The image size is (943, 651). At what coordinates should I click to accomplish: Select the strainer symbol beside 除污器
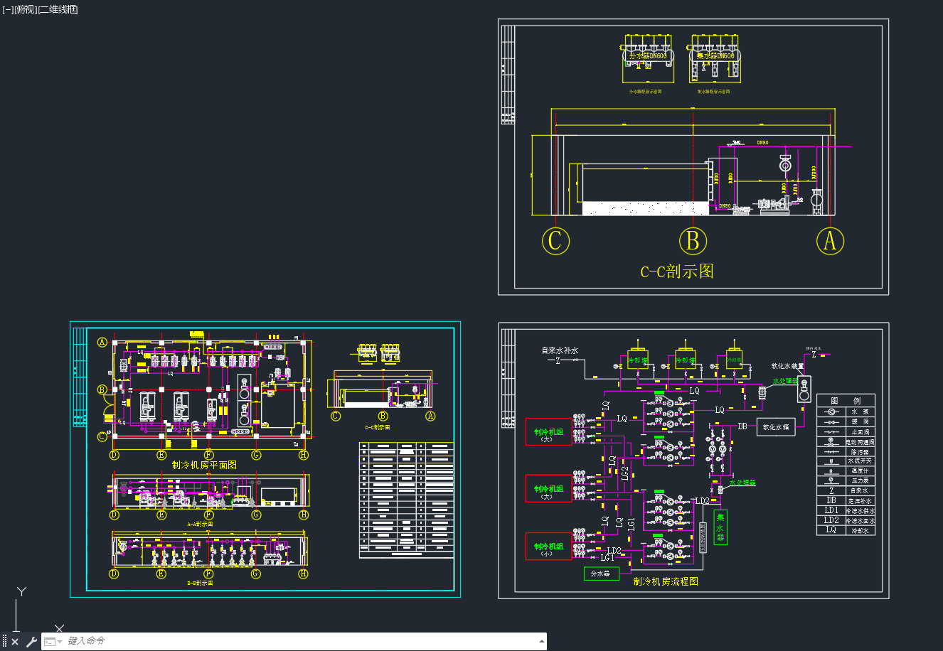pos(831,452)
